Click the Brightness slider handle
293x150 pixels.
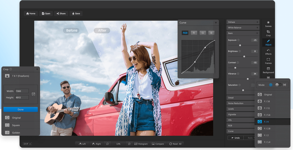[244, 57]
